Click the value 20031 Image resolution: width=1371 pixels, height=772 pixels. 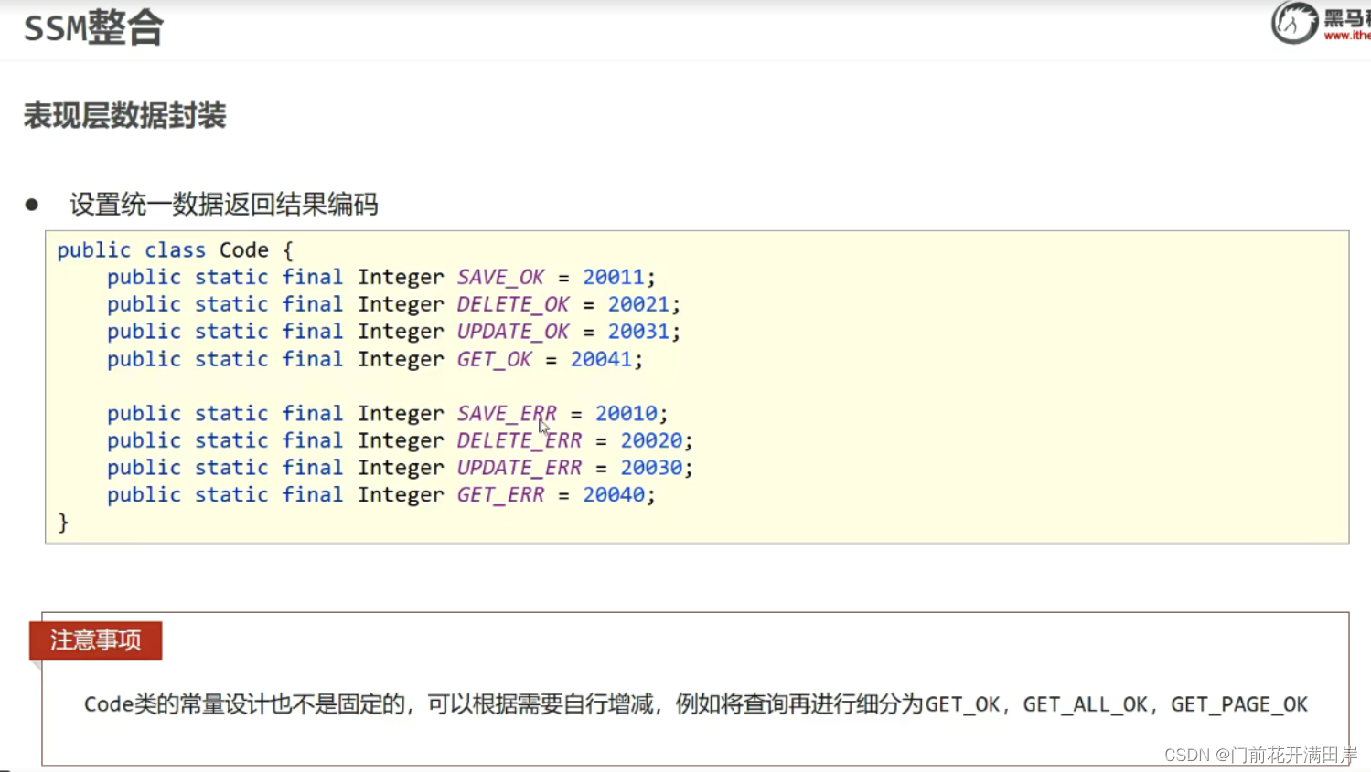coord(638,332)
